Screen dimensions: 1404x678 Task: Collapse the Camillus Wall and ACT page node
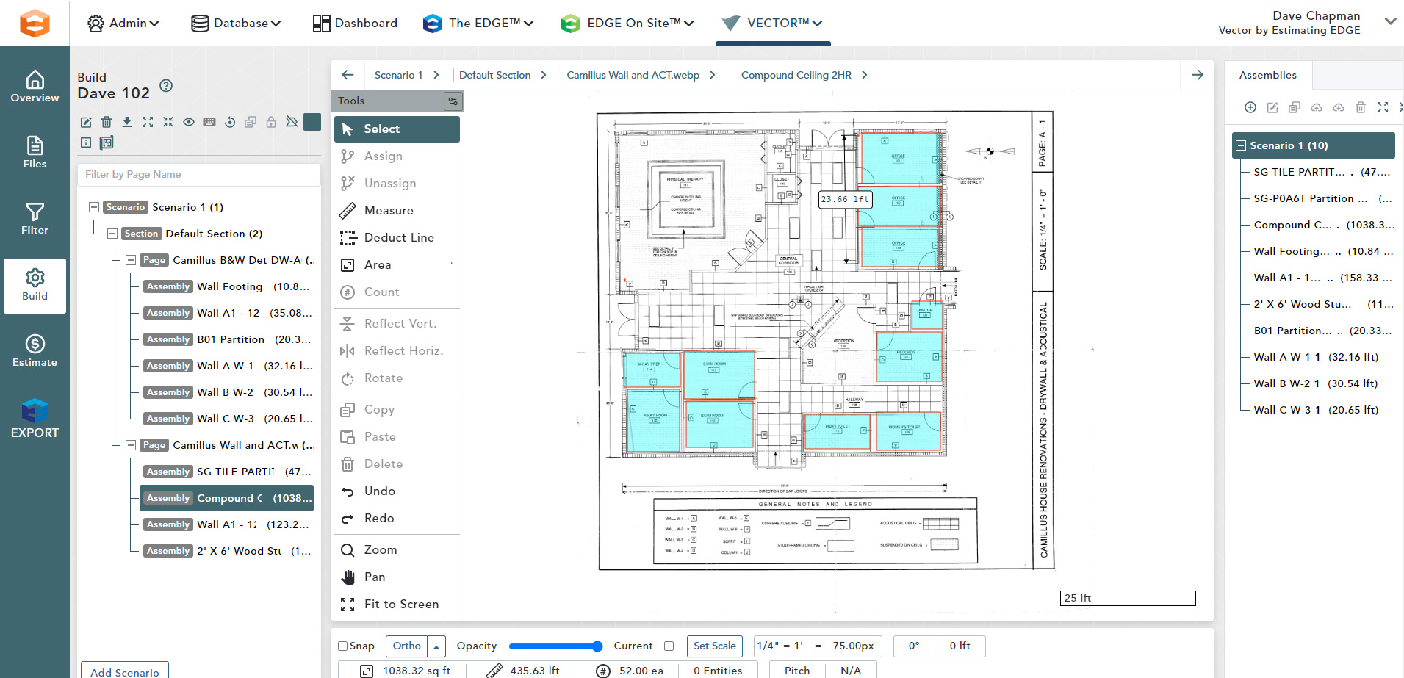click(x=131, y=445)
